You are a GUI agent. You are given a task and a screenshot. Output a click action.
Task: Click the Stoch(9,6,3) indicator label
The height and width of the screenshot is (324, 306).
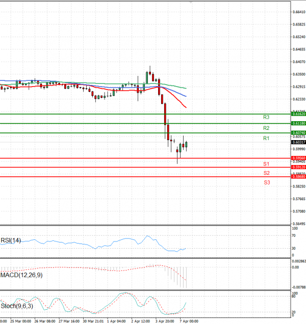click(x=17, y=306)
